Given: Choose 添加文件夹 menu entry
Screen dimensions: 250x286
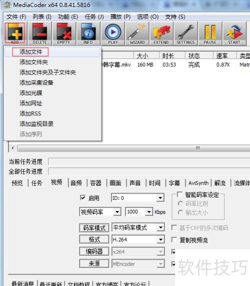Looking at the screenshot, I should pyautogui.click(x=52, y=62).
